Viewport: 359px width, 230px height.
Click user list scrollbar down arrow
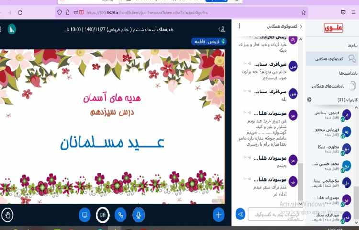pos(356,222)
